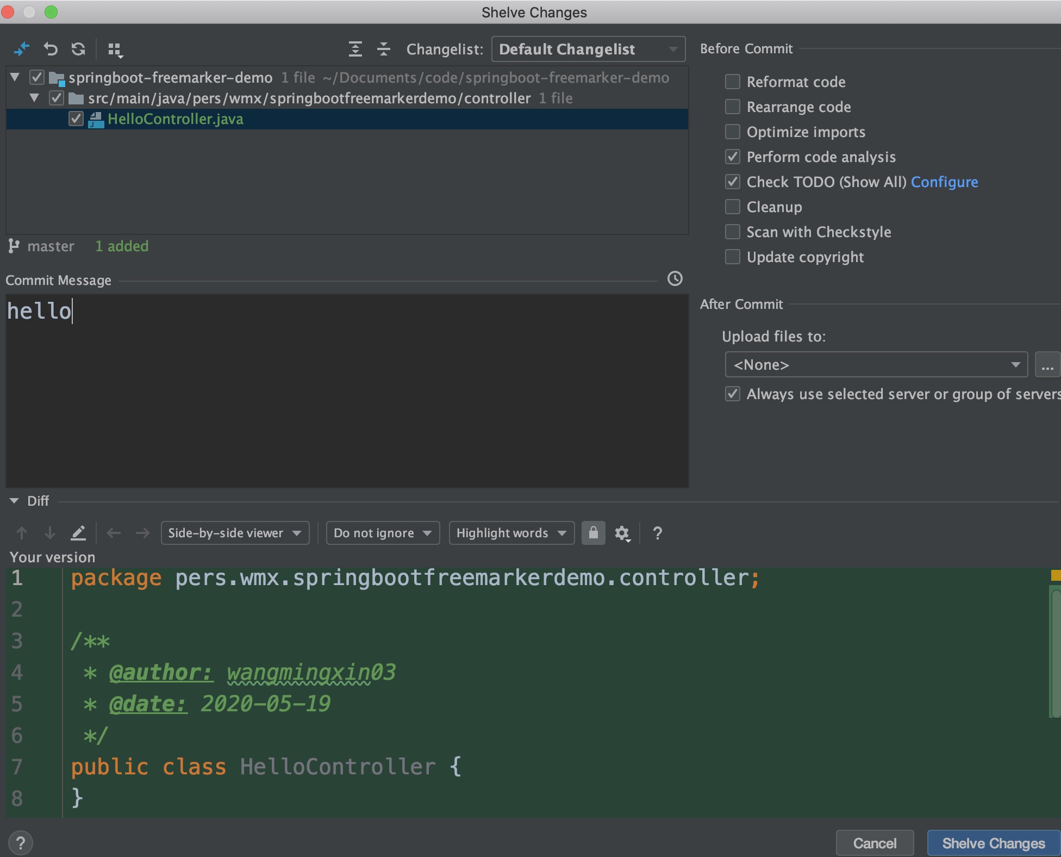This screenshot has height=857, width=1061.
Task: Click the Show Diff icon
Action: click(21, 49)
